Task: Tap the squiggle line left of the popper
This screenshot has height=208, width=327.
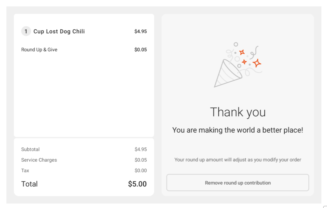Action: point(229,55)
